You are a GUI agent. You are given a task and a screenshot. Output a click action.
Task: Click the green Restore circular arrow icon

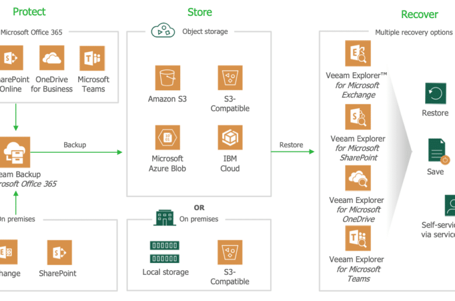pos(436,93)
